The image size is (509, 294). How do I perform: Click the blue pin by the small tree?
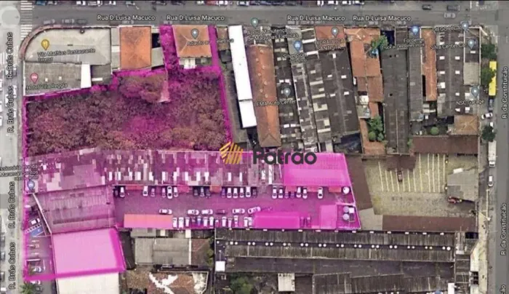point(375,51)
